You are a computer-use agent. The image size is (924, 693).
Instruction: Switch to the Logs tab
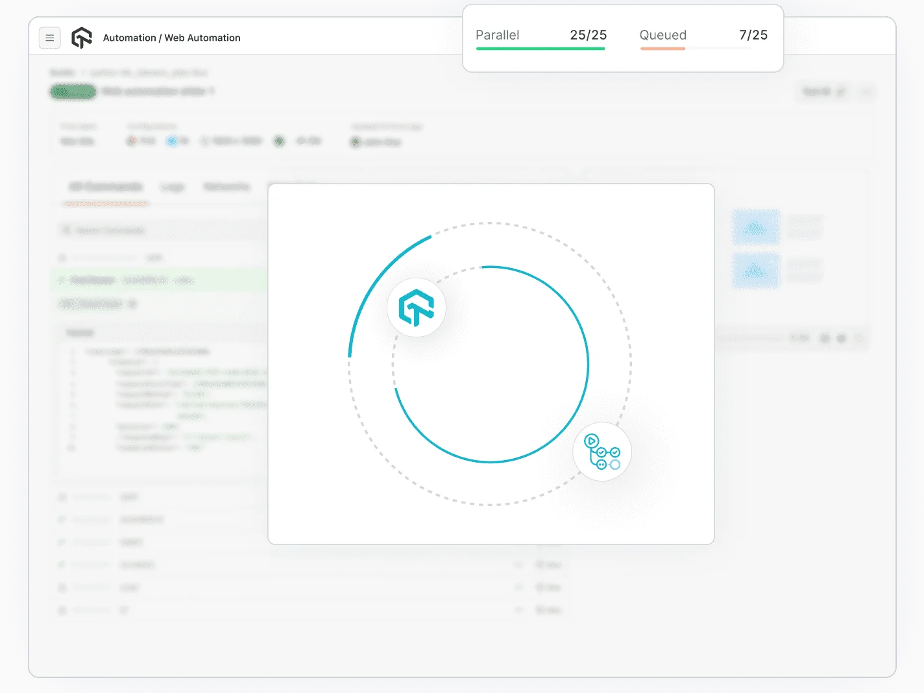click(173, 187)
